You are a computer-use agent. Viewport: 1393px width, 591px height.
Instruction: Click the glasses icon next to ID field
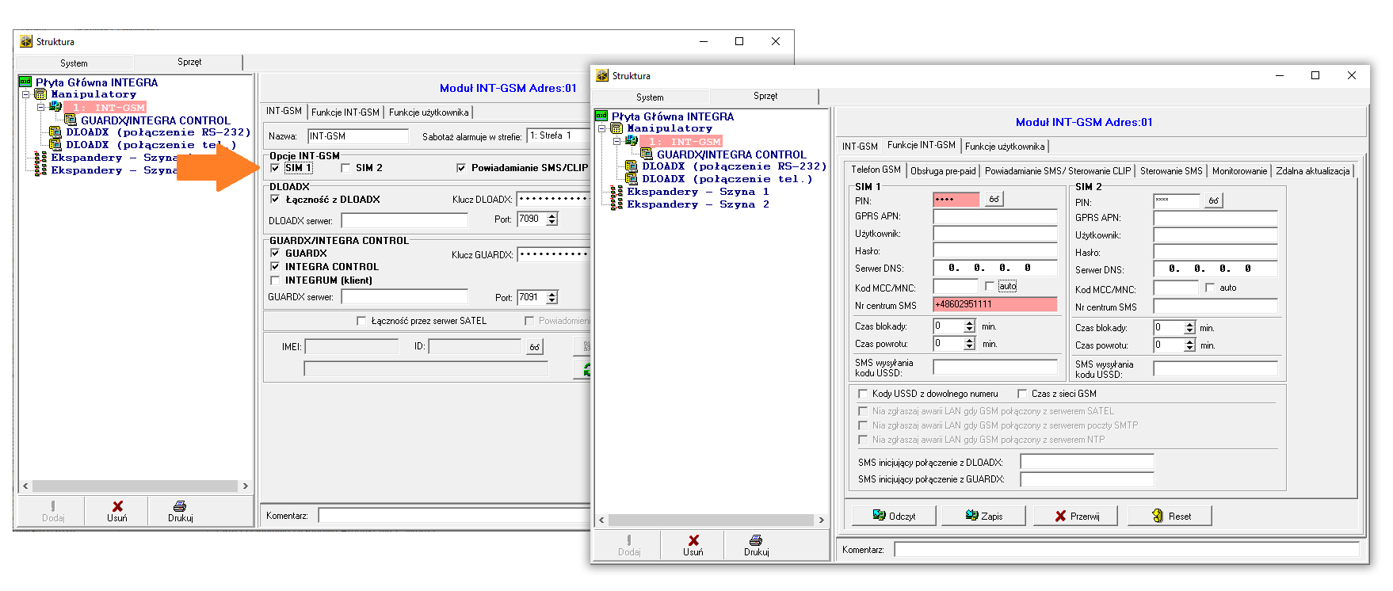(x=535, y=347)
